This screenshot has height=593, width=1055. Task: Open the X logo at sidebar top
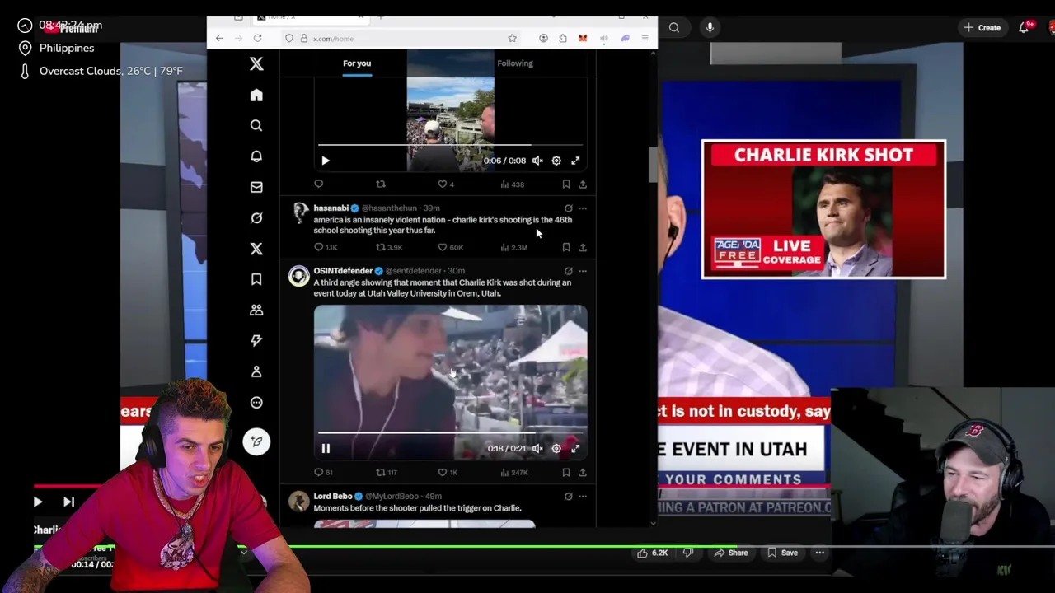pos(256,63)
